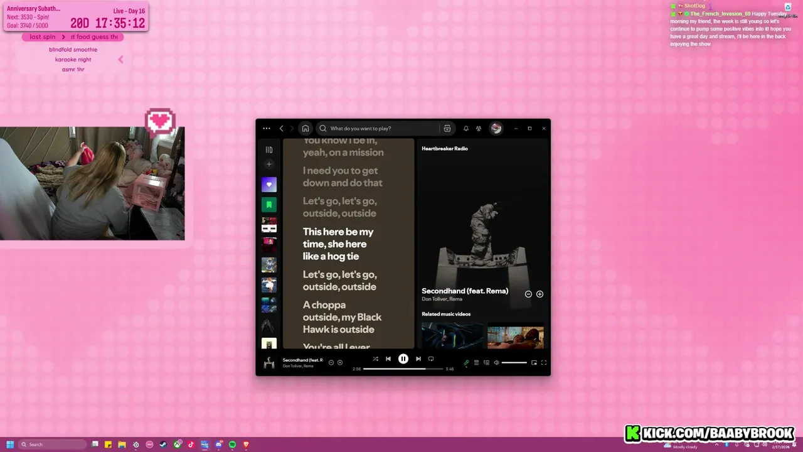Mute the Spotify volume
803x452 pixels.
[496, 363]
